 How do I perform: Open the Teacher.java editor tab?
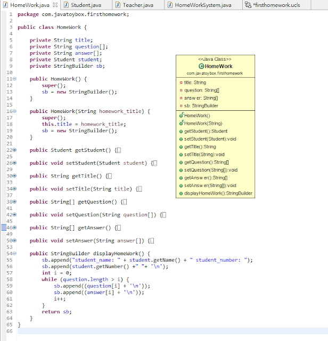(138, 5)
